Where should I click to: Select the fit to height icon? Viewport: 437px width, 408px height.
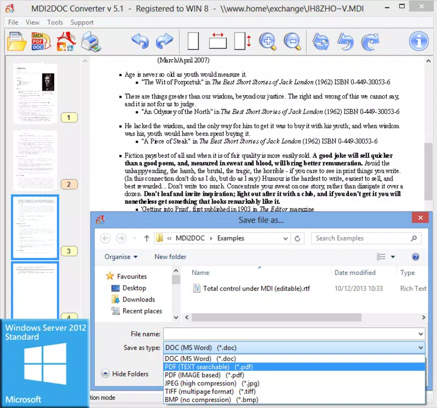pyautogui.click(x=243, y=41)
